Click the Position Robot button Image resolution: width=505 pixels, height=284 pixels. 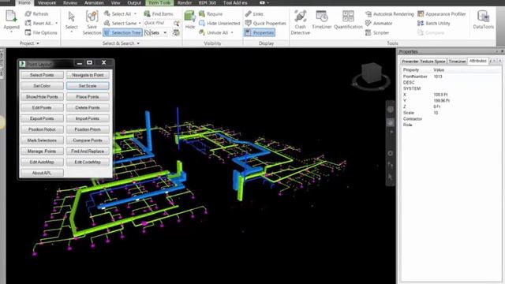pyautogui.click(x=42, y=129)
